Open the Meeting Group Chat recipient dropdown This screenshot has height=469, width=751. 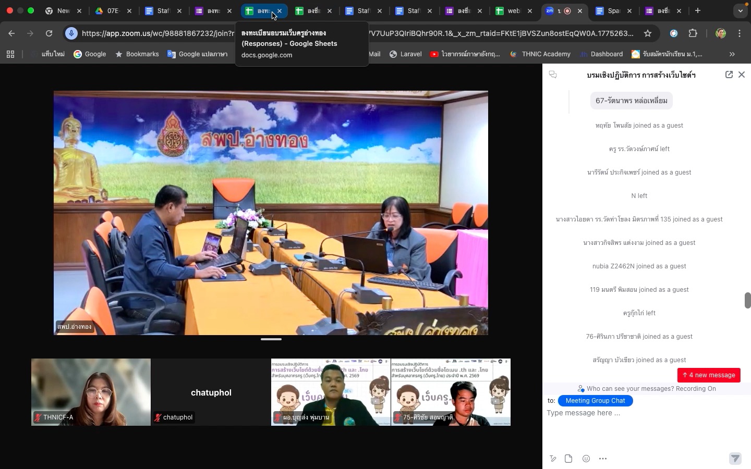[x=596, y=401]
